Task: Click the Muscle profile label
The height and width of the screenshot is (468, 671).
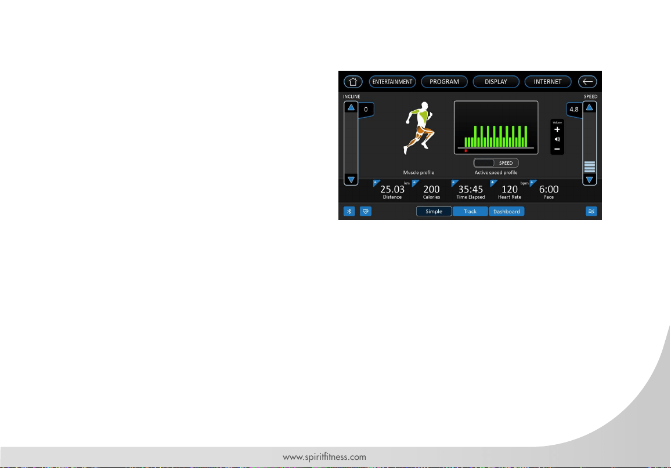Action: coord(419,173)
